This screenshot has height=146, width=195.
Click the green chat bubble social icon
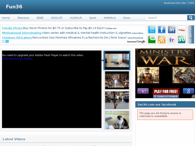pos(152,40)
